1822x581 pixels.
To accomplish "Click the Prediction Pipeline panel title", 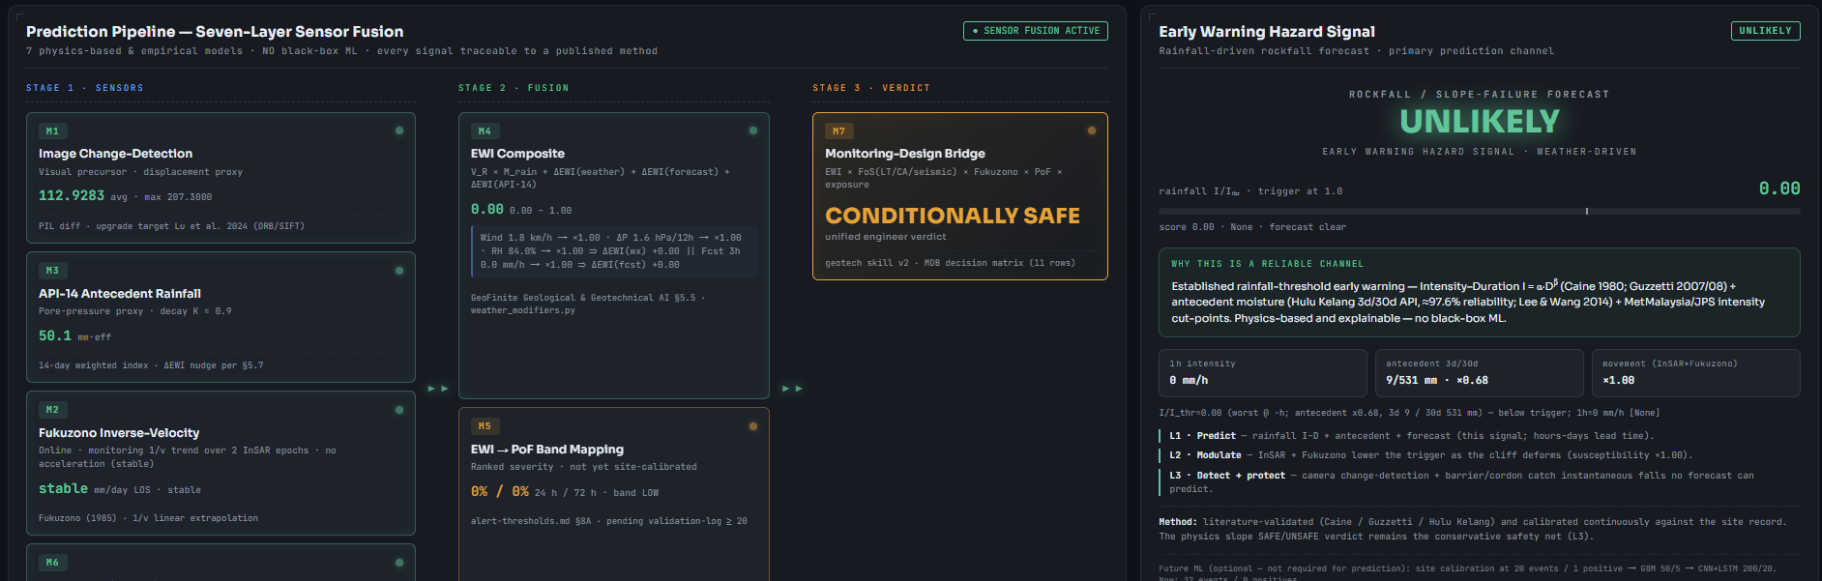I will point(215,32).
